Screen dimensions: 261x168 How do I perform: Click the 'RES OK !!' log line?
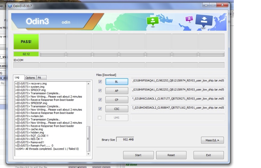(29, 139)
